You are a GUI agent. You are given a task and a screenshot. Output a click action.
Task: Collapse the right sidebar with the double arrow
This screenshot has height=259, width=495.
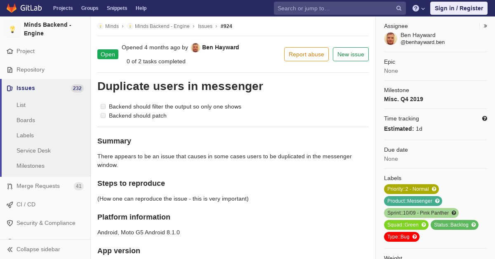coord(486,26)
